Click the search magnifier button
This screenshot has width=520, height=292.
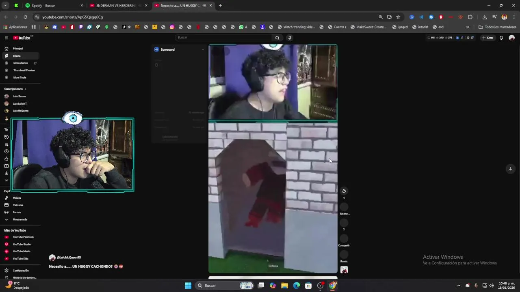(x=277, y=38)
